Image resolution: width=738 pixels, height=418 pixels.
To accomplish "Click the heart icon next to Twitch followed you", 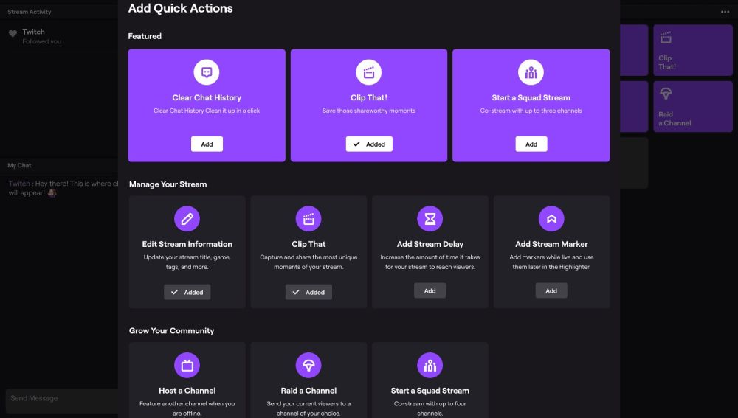I will tap(13, 33).
